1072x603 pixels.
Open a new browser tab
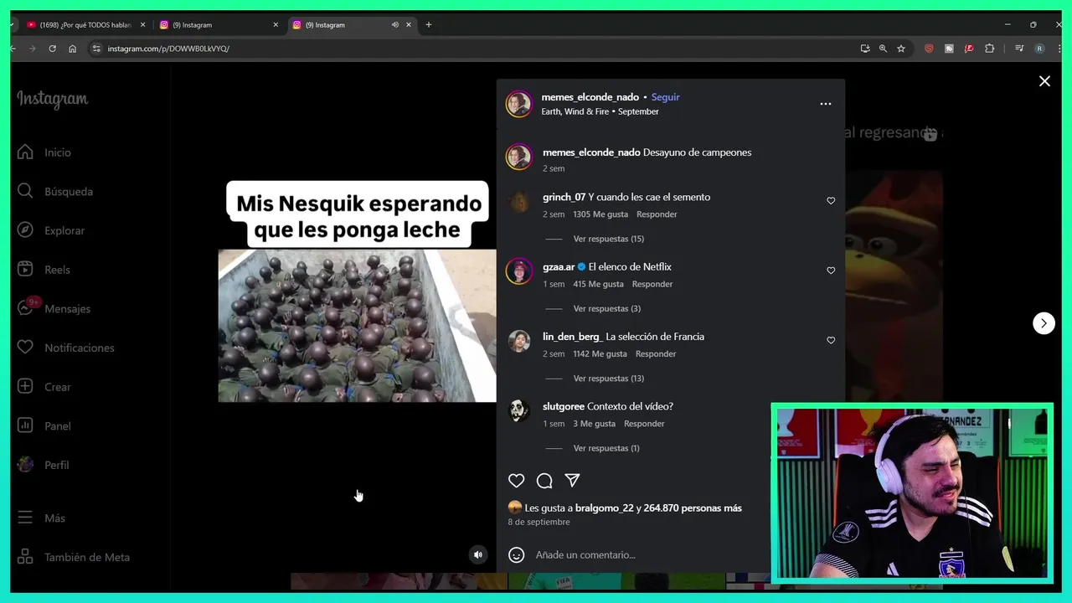click(429, 25)
